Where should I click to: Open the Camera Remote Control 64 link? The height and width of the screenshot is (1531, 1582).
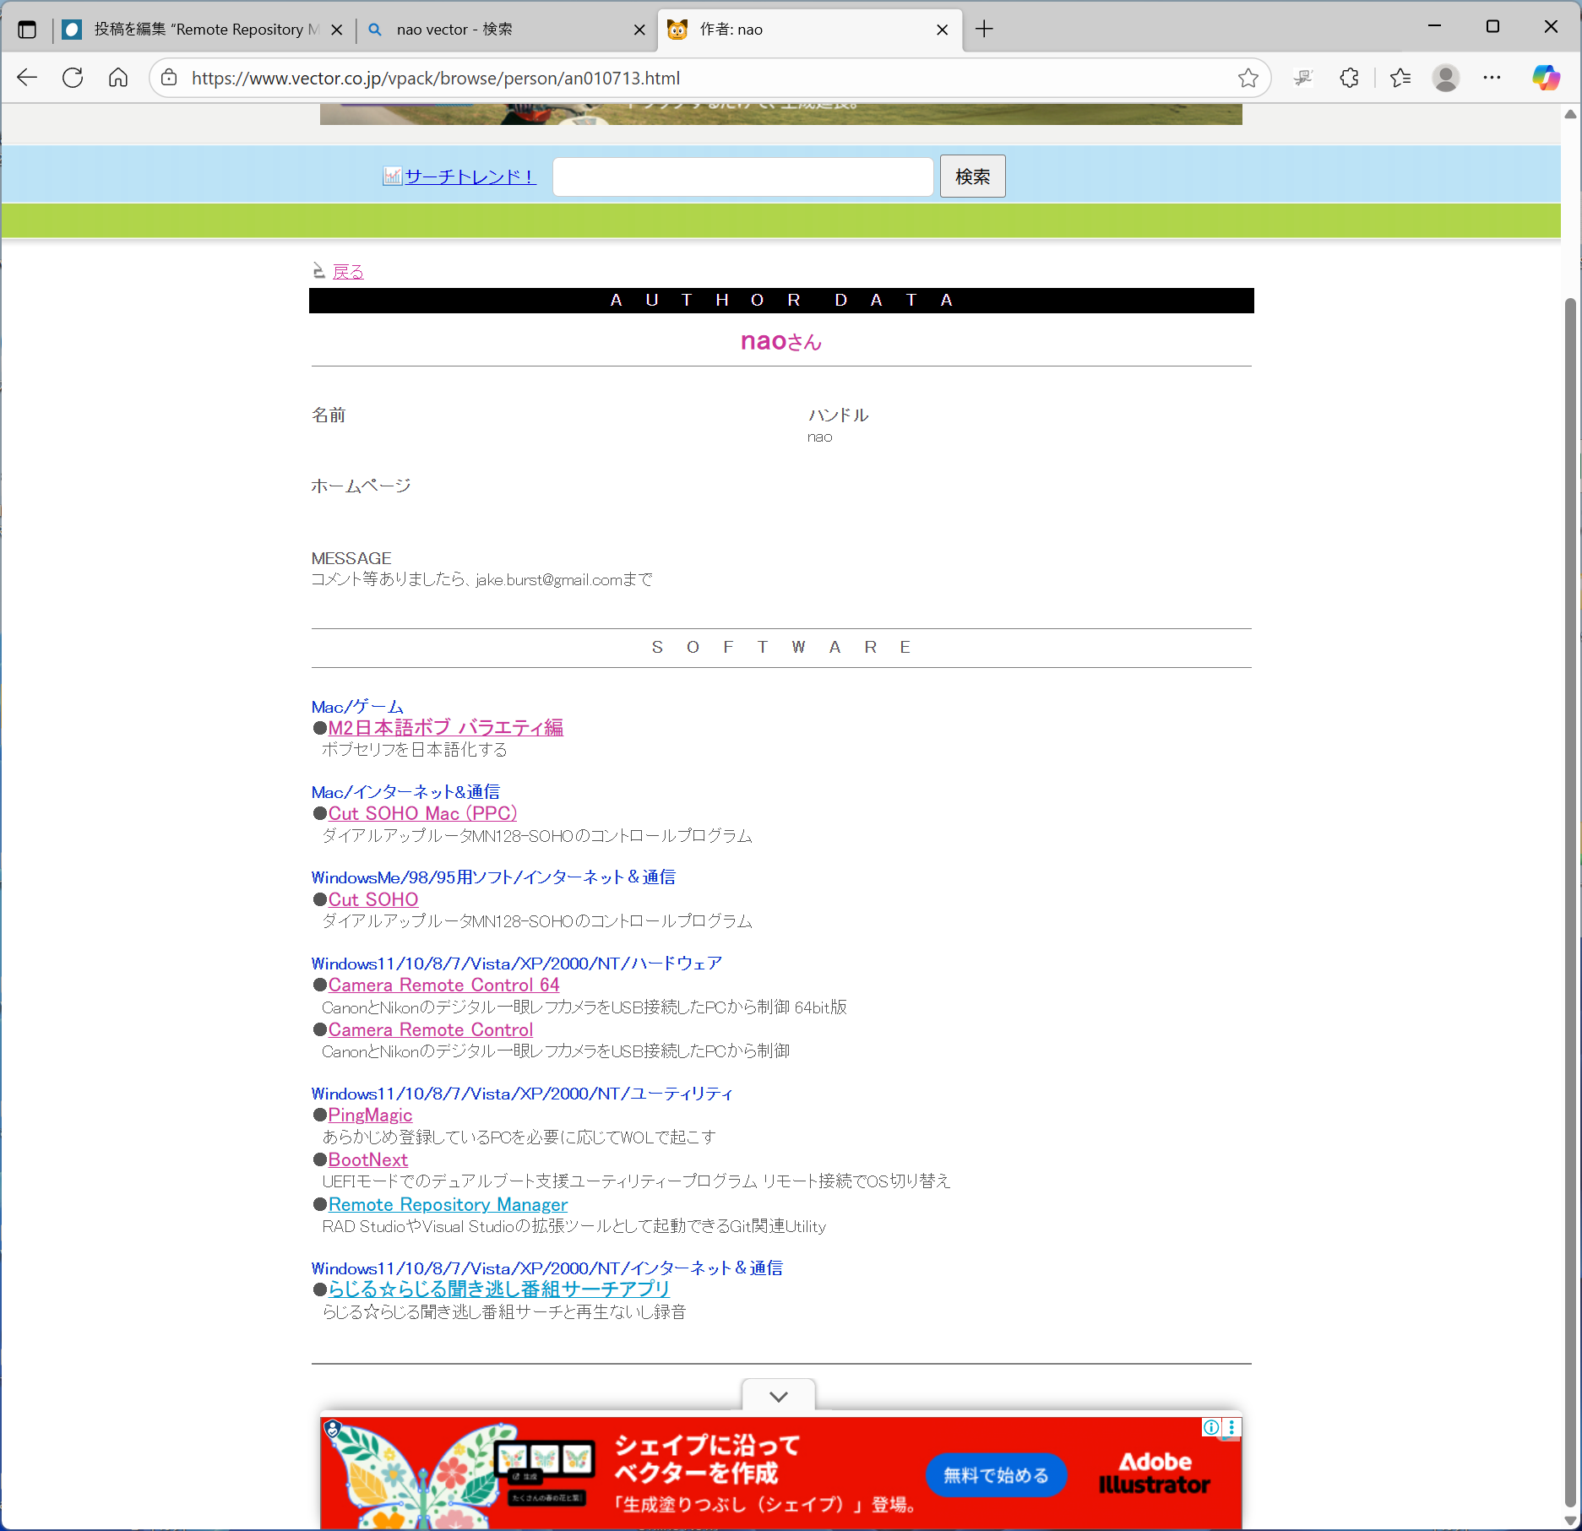click(443, 985)
